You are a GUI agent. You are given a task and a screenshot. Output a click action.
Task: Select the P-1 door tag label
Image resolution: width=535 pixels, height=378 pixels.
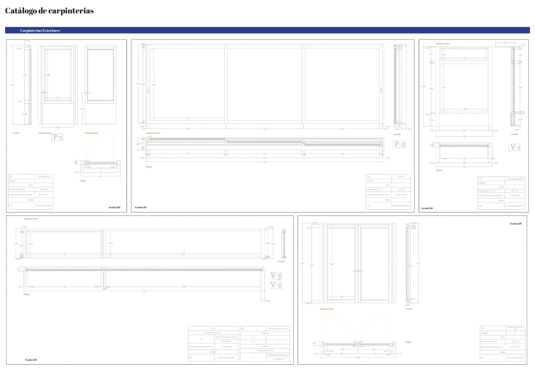click(x=58, y=137)
